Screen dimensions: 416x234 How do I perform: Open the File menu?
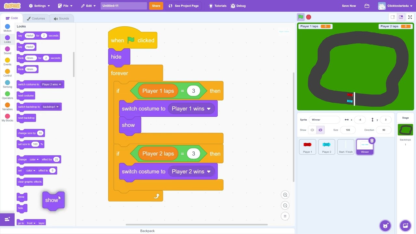pyautogui.click(x=65, y=6)
